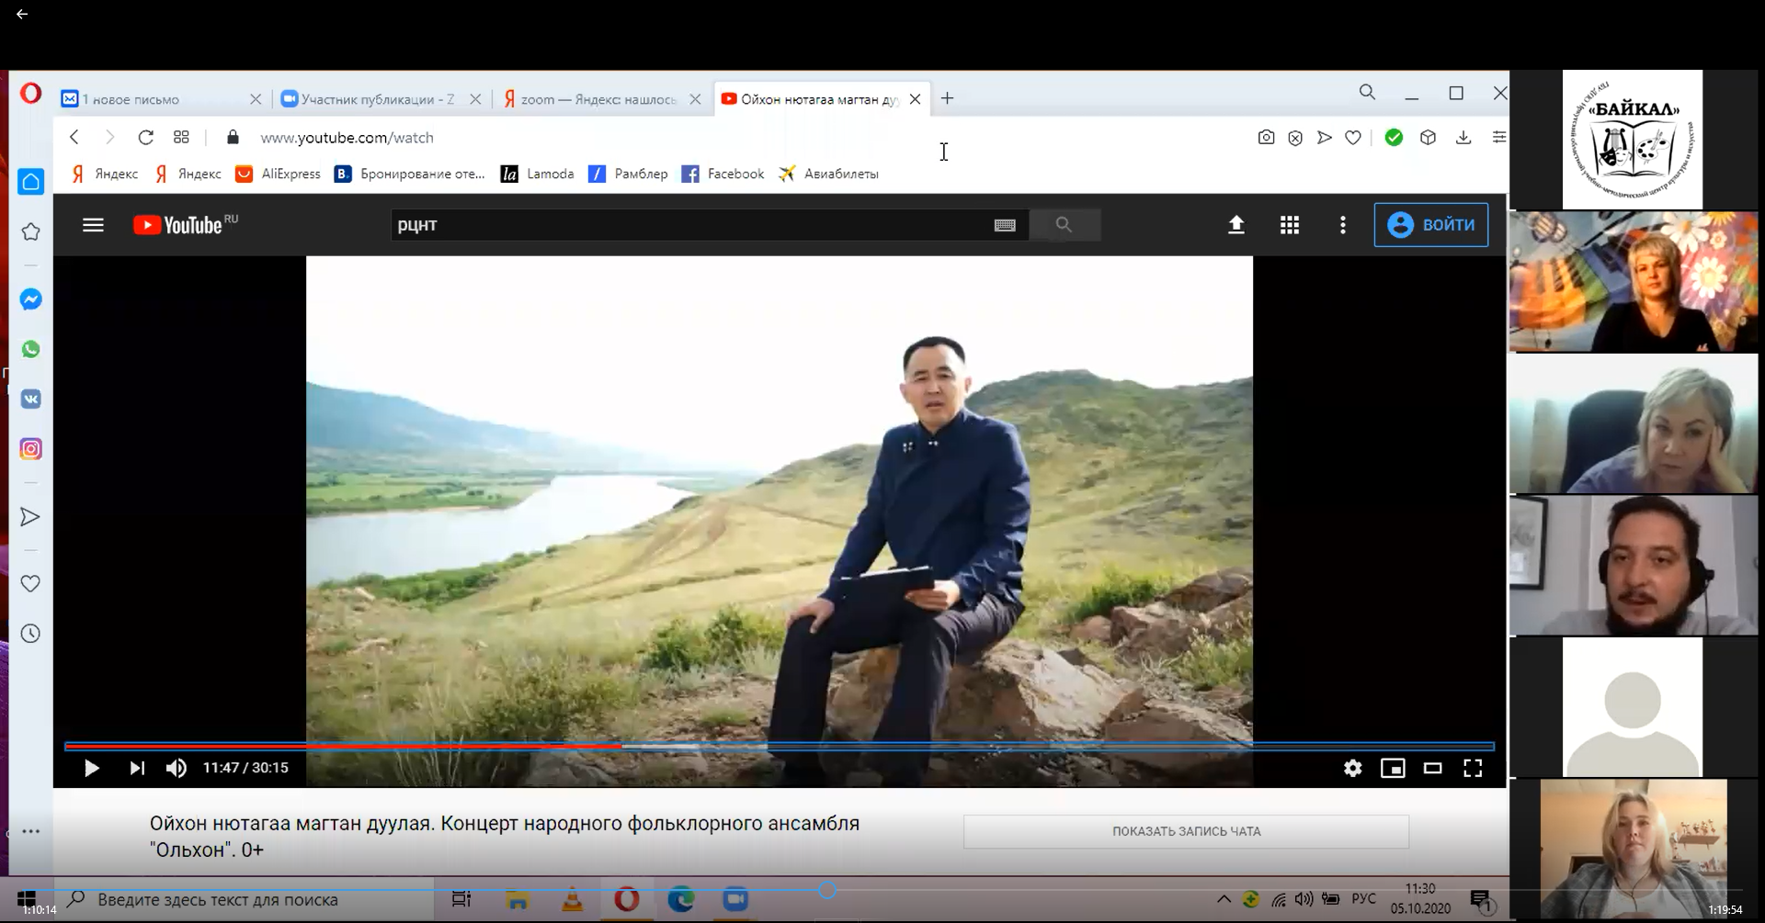Screen dimensions: 1765x923
Task: Open the video settings gear
Action: click(1352, 768)
